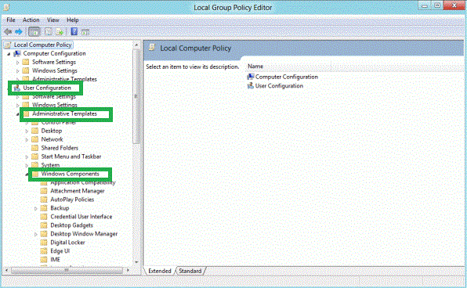Click the user icon beside User Configuration in the tree
The image size is (467, 288).
(16, 88)
